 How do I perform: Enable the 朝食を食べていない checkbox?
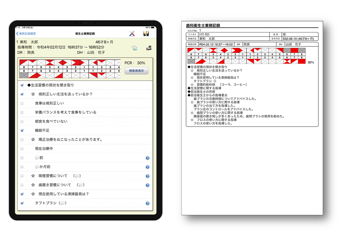click(22, 121)
